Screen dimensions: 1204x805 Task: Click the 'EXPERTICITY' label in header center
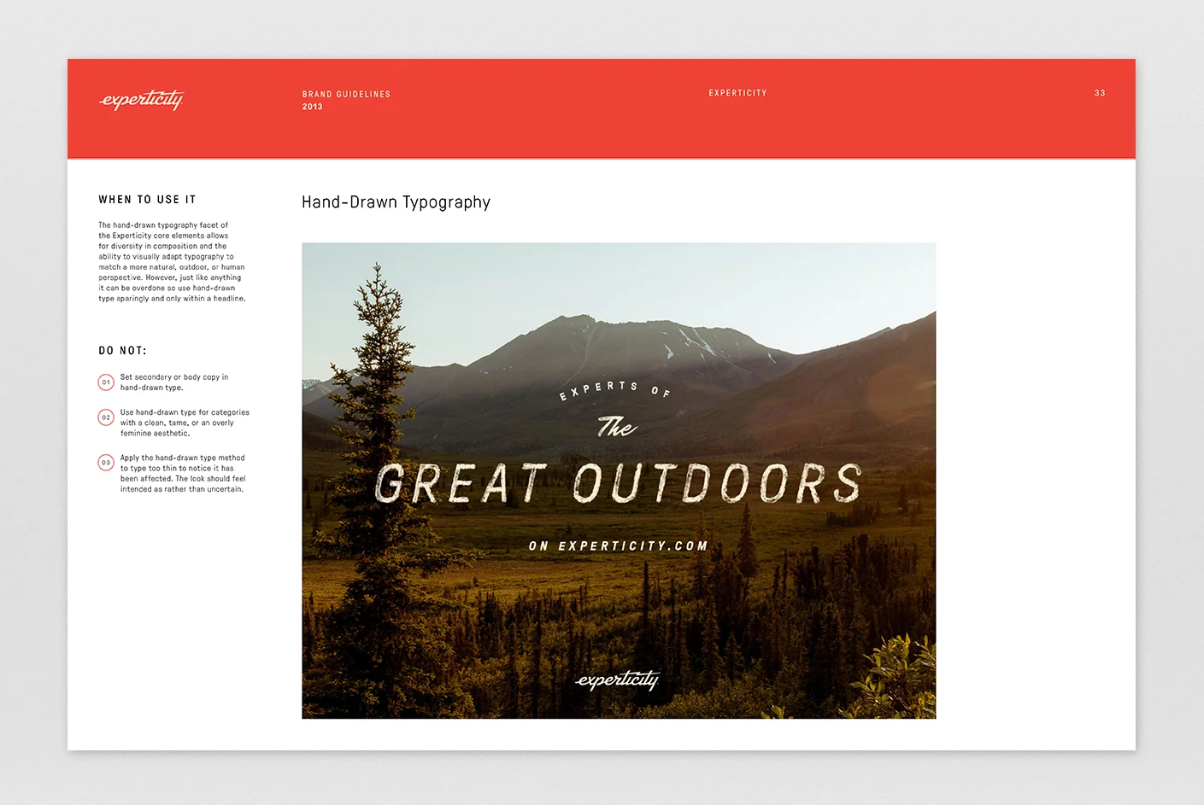pyautogui.click(x=738, y=93)
